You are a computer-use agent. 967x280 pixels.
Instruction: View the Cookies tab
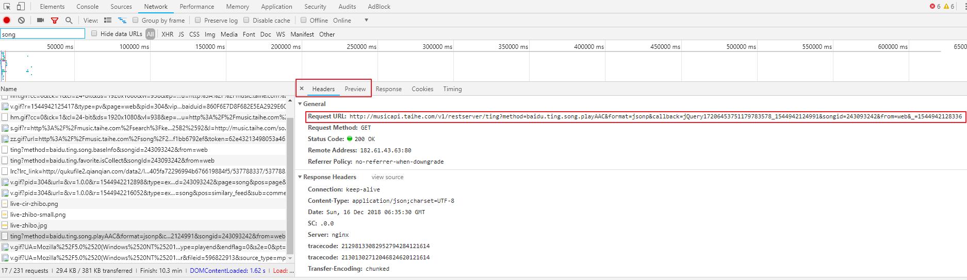tap(422, 89)
